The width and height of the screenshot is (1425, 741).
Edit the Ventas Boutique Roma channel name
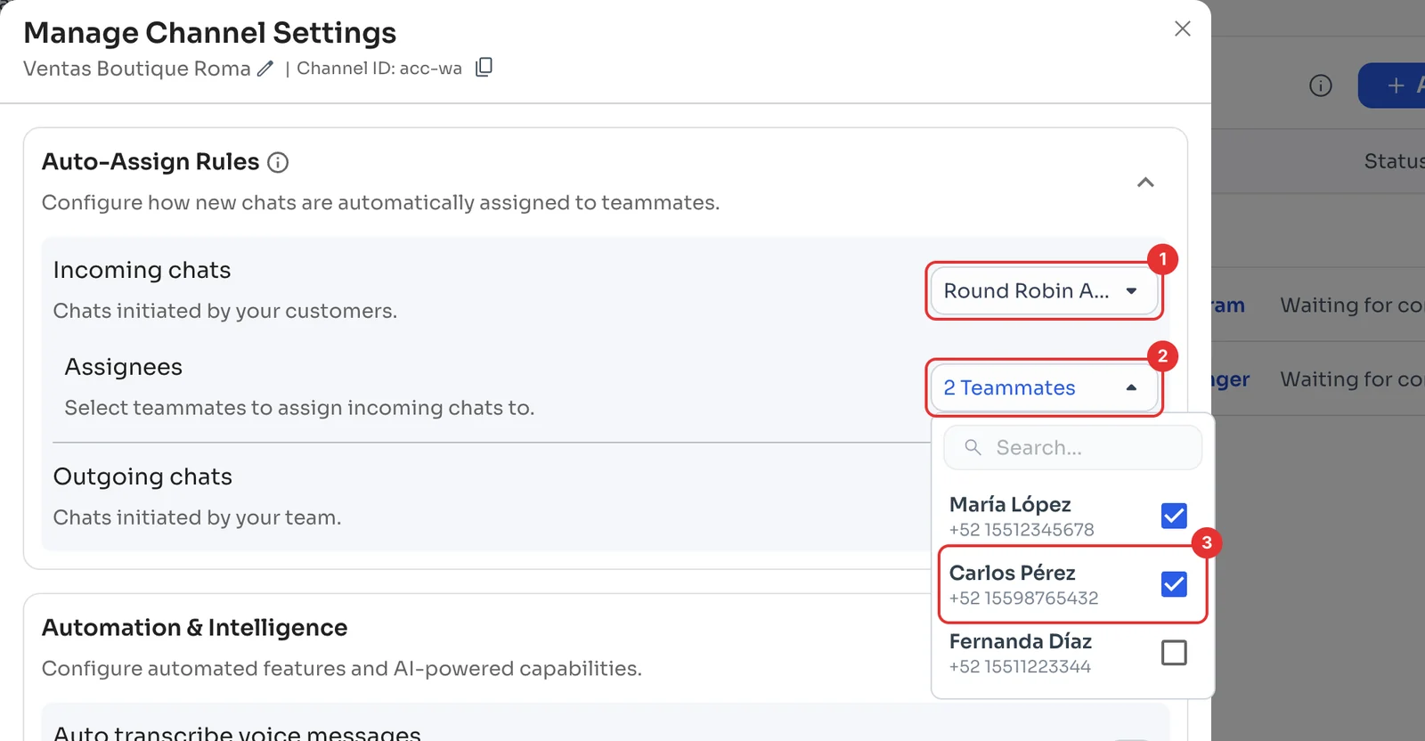[265, 69]
